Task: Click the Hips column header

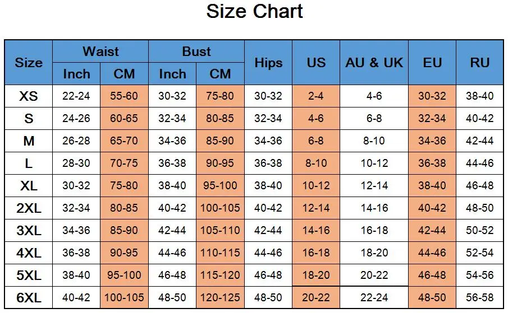Action: point(268,63)
